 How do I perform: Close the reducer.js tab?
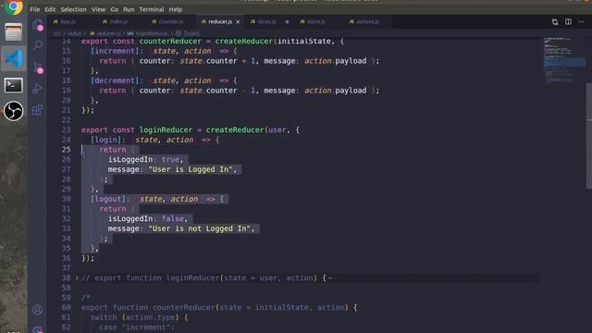tap(238, 22)
